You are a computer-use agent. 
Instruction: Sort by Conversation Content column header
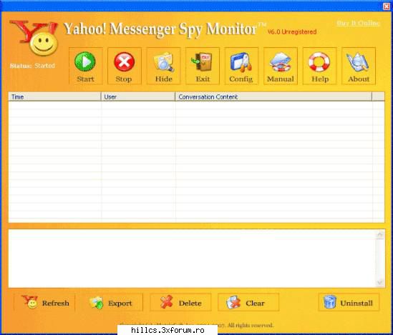pos(273,96)
